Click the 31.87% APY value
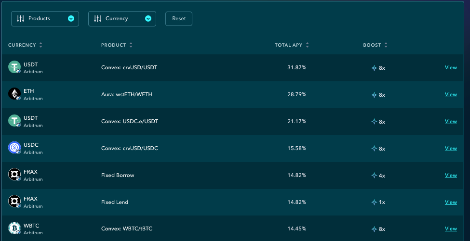470x241 pixels. coord(297,67)
